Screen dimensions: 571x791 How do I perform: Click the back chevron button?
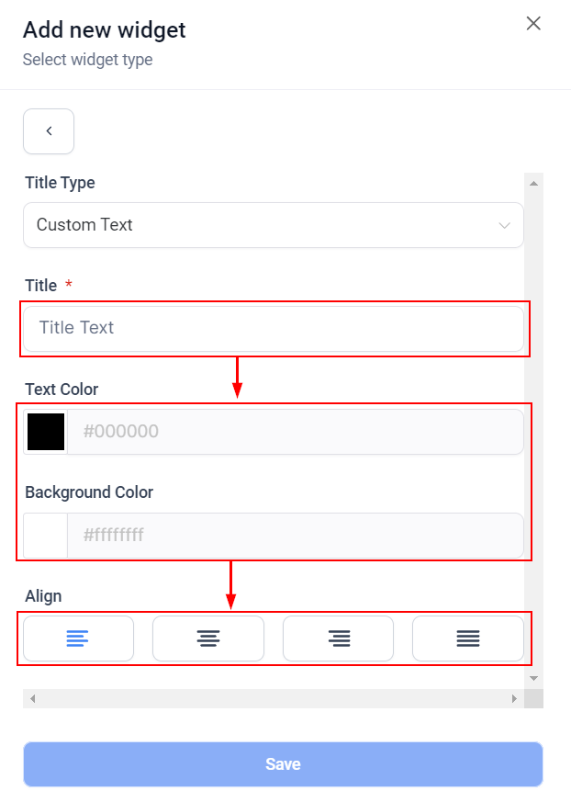(x=49, y=131)
